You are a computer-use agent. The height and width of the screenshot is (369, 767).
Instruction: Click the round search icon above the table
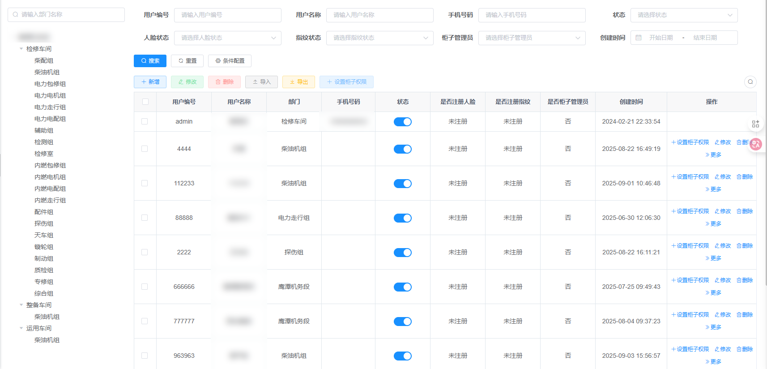tap(750, 82)
